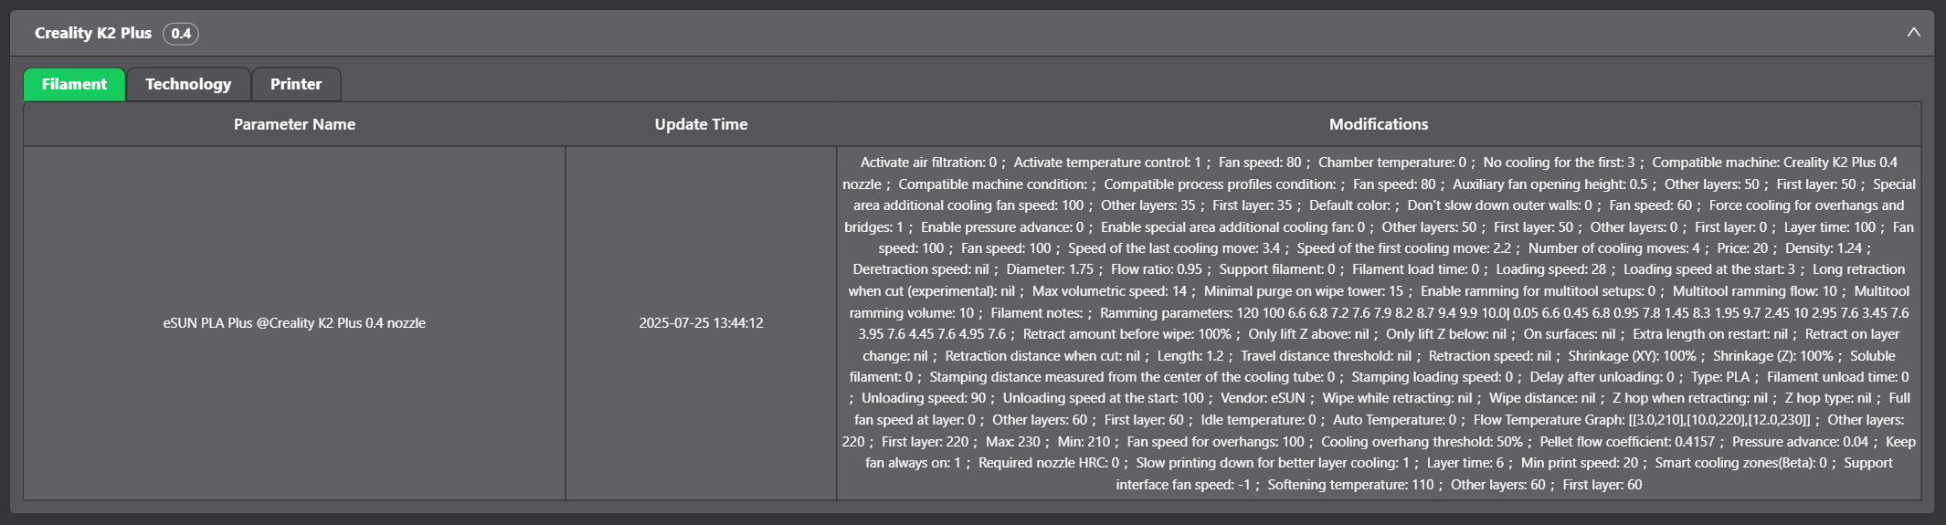Click the Activate air filtration: 0 text
Viewport: 1946px width, 525px height.
(928, 163)
